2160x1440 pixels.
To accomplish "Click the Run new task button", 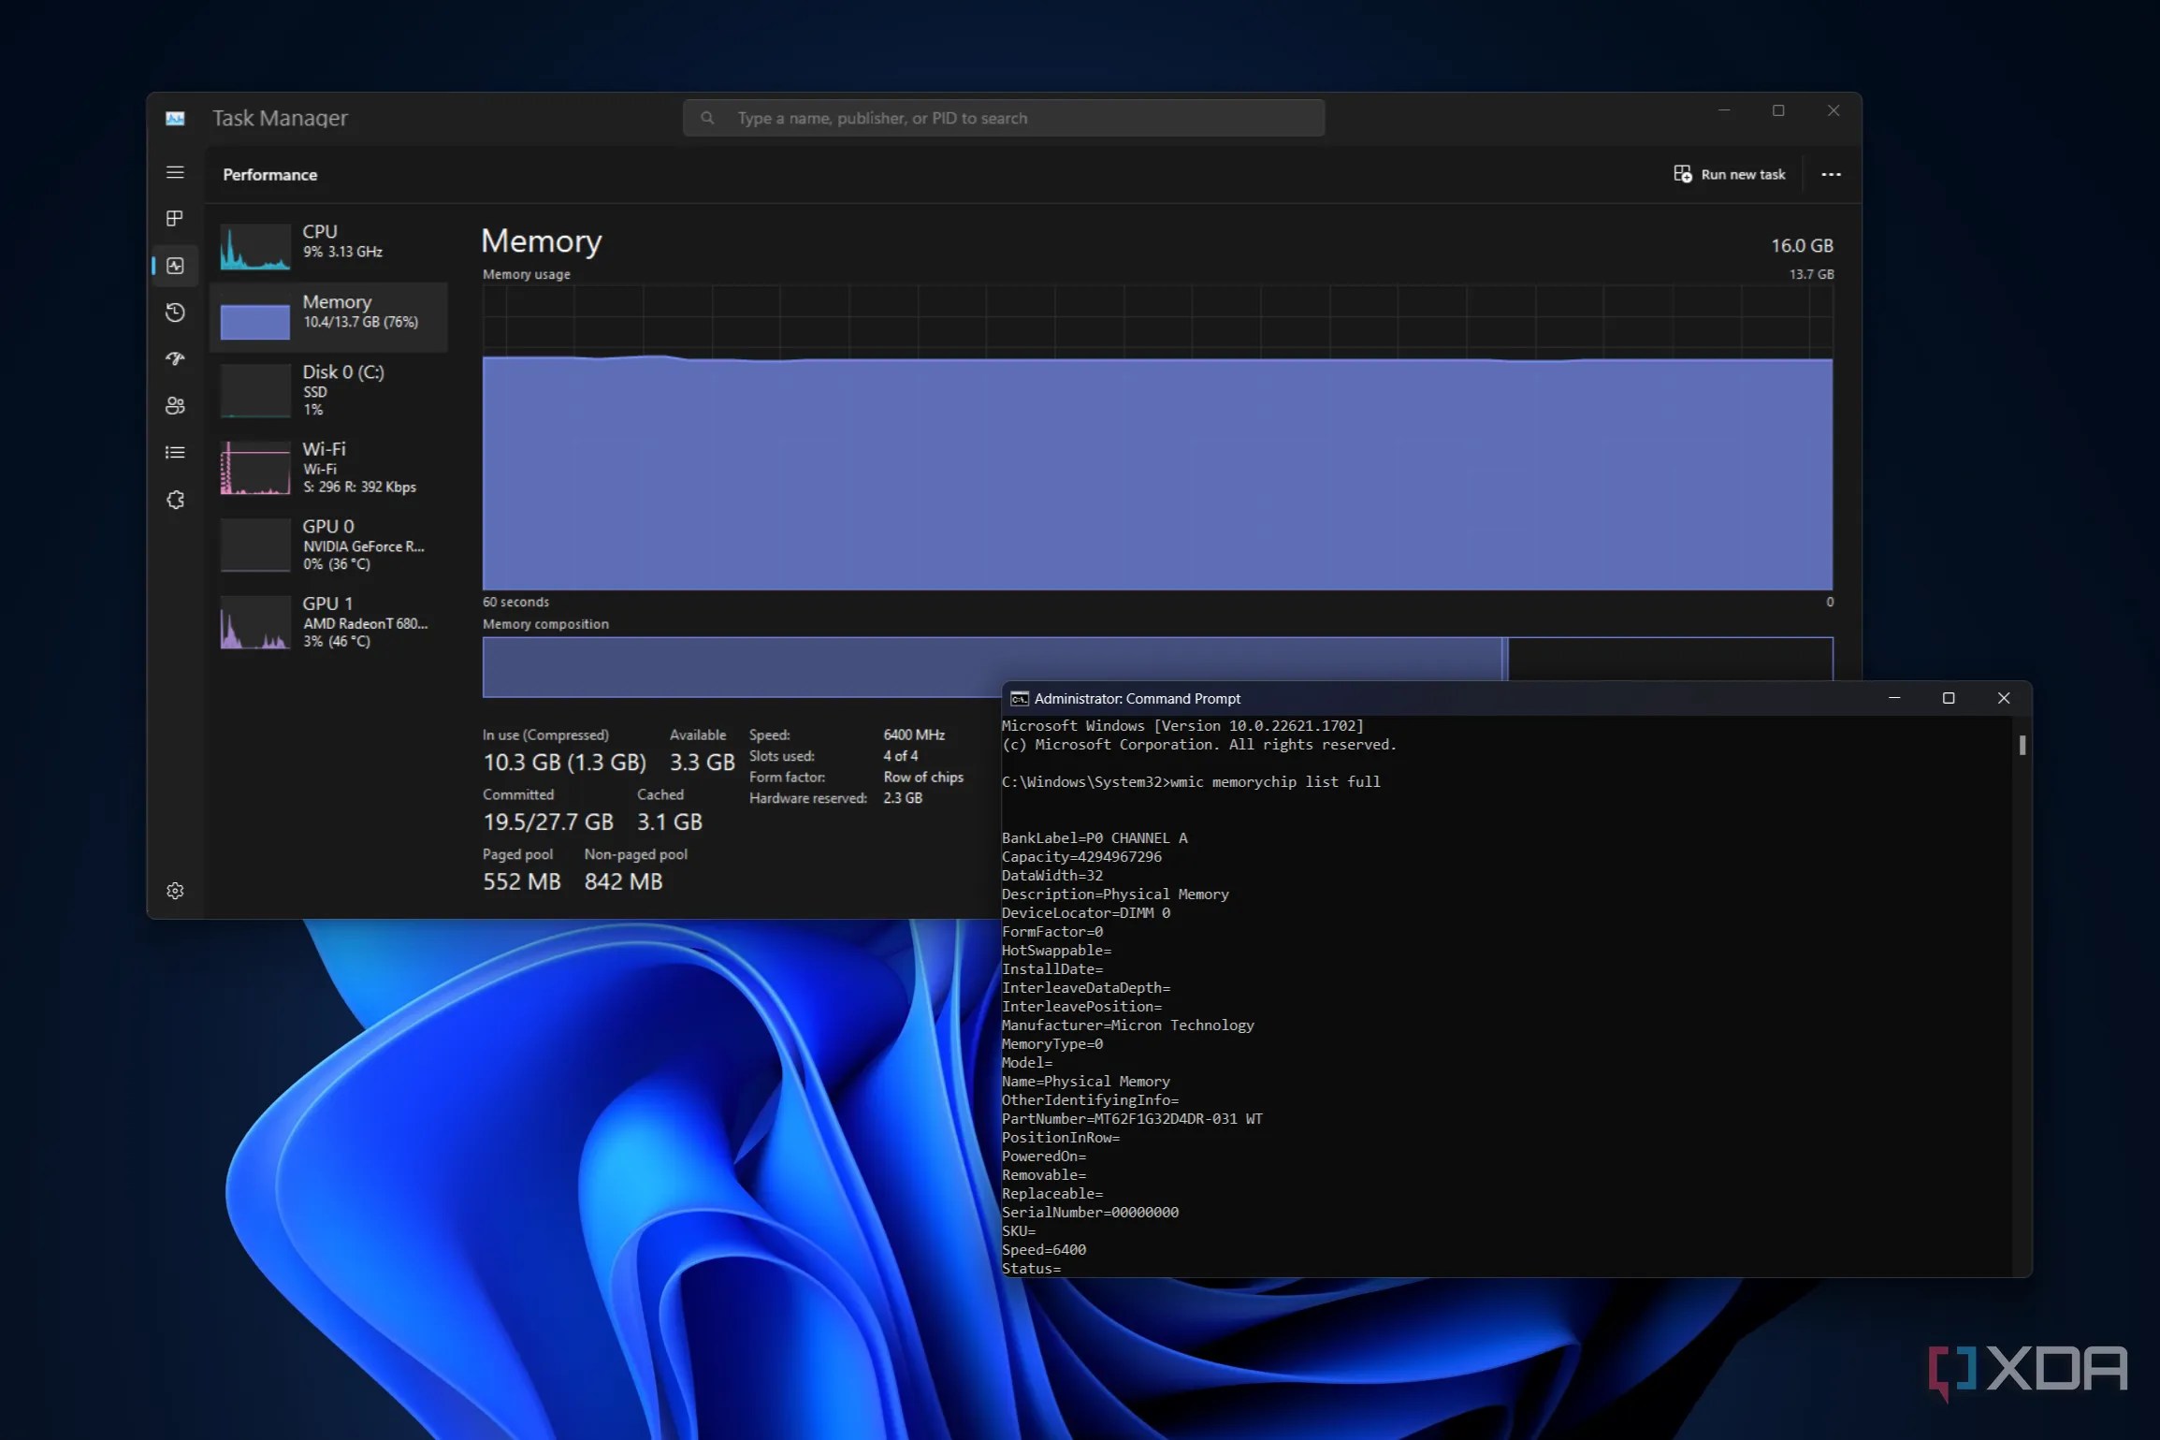I will tap(1730, 174).
